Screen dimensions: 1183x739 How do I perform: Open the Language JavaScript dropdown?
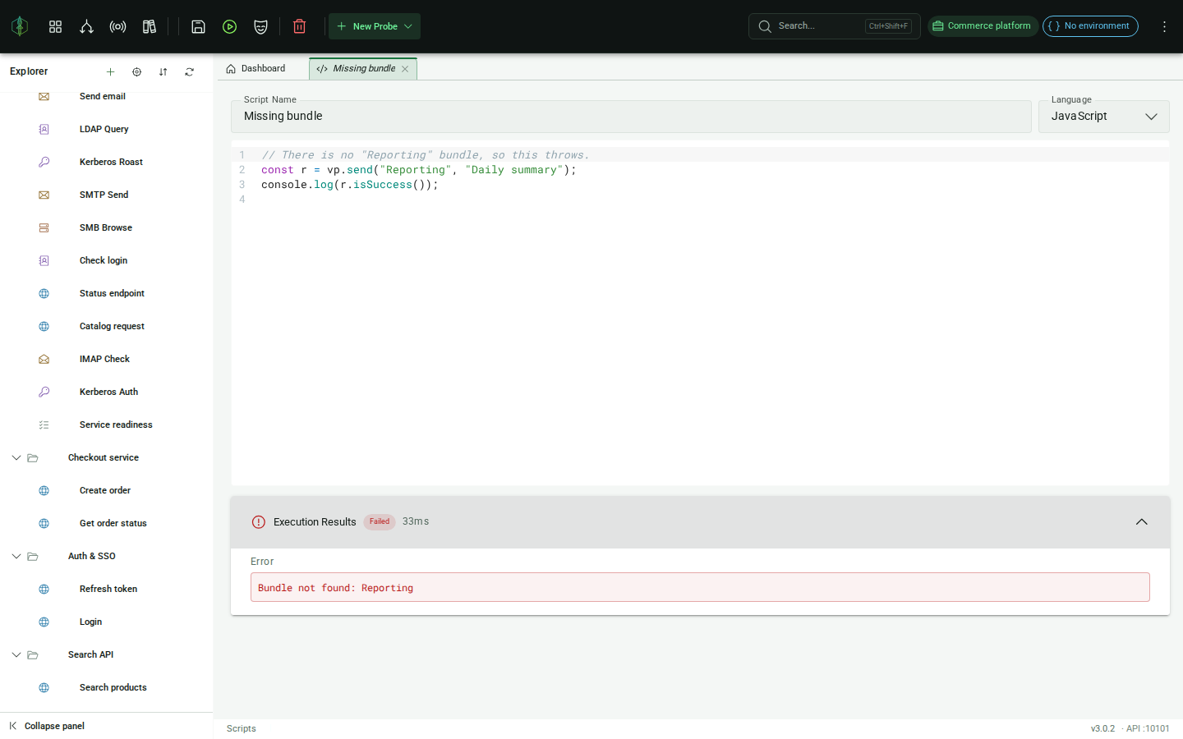pyautogui.click(x=1103, y=117)
